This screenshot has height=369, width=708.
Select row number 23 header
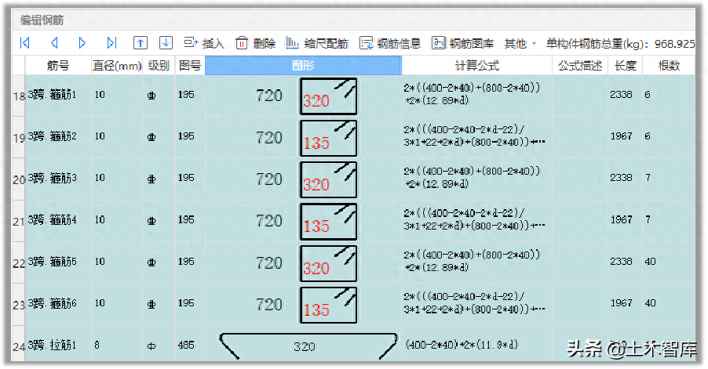point(19,305)
